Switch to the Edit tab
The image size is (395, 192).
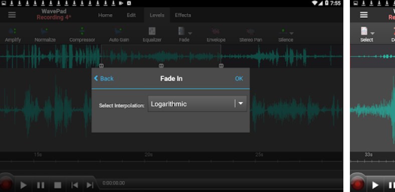131,15
